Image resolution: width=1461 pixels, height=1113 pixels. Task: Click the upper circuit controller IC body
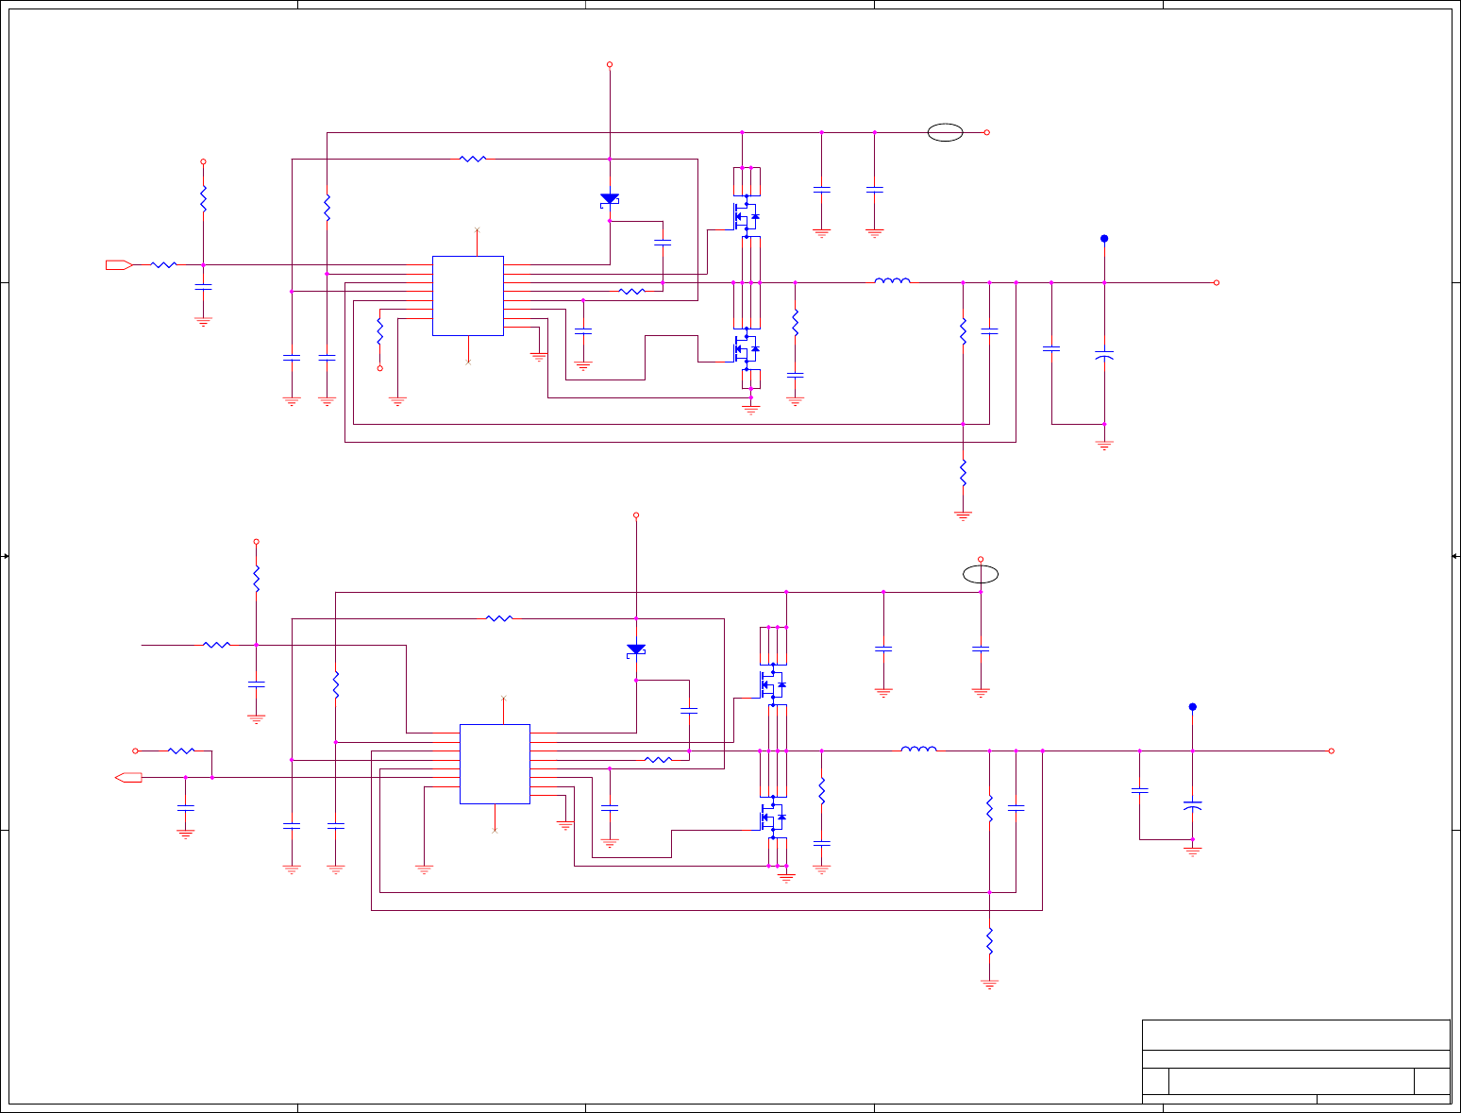pyautogui.click(x=468, y=295)
